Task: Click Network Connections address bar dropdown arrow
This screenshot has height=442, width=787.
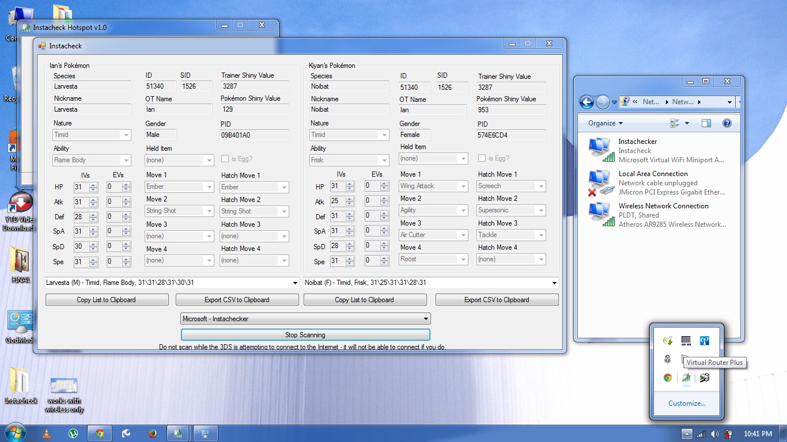Action: (x=729, y=102)
